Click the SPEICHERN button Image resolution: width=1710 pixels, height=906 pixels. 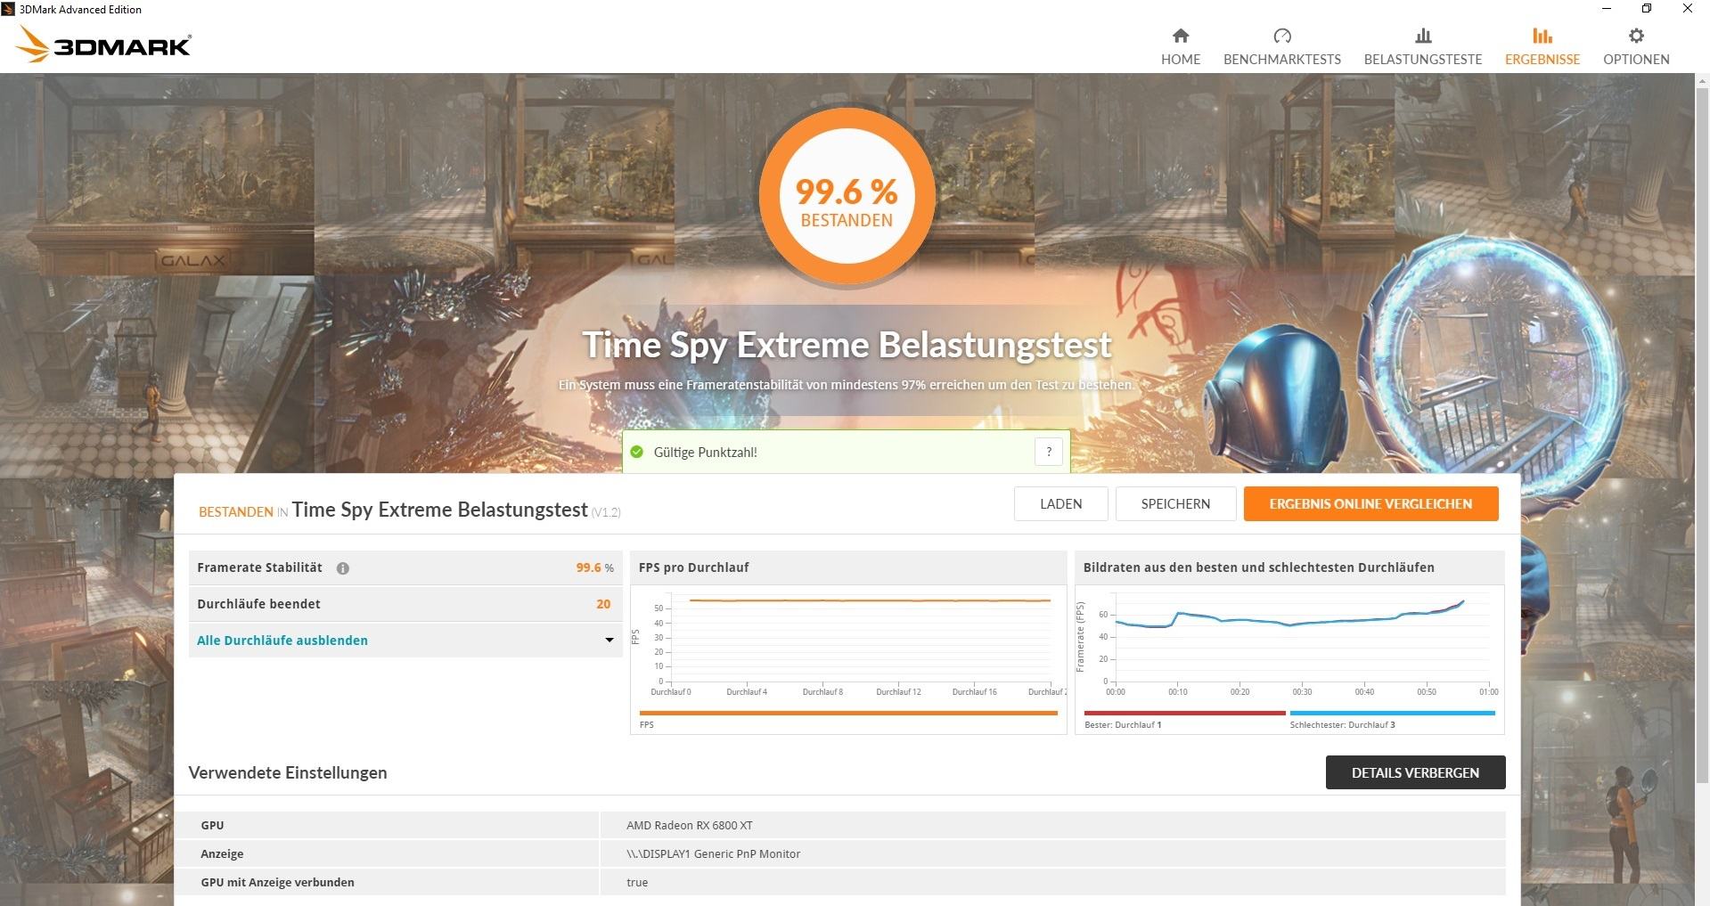1175,503
